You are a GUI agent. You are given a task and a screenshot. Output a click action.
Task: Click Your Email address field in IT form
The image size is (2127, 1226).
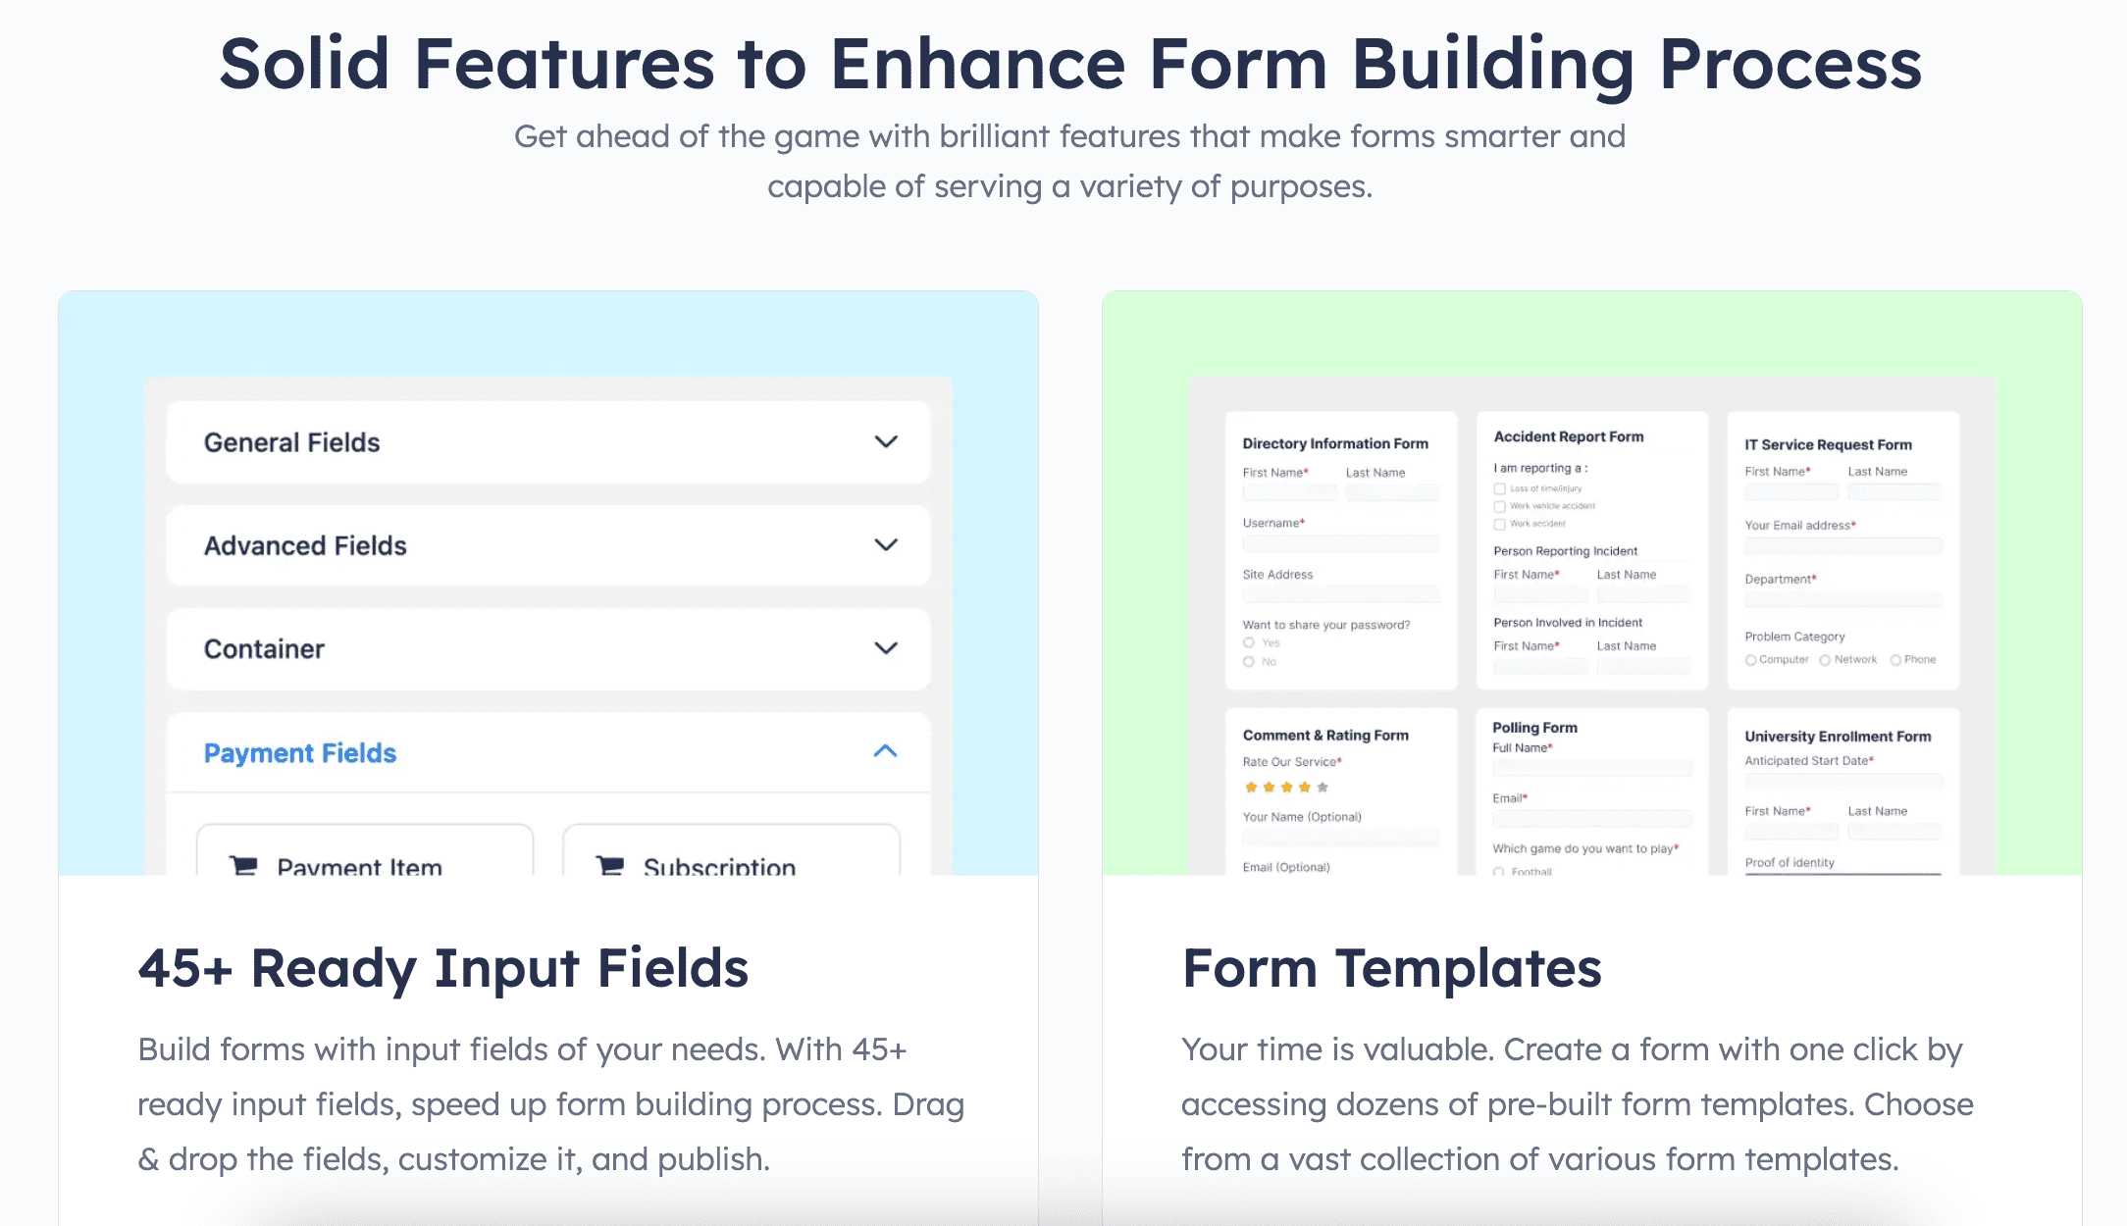click(x=1843, y=546)
